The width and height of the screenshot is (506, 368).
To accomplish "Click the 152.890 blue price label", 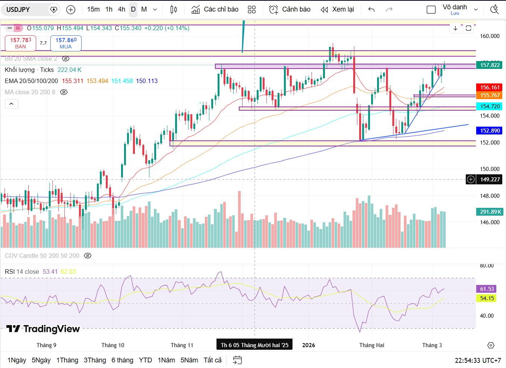I will [490, 131].
